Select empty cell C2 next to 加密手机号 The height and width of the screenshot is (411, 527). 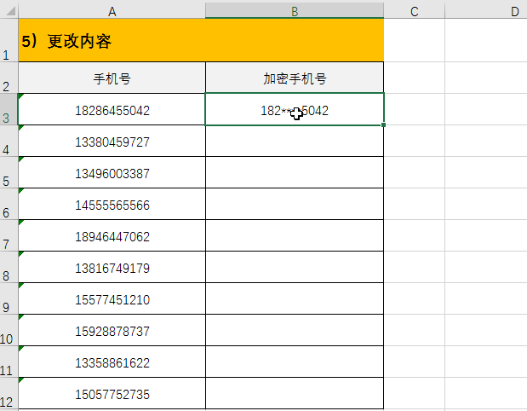pos(414,78)
